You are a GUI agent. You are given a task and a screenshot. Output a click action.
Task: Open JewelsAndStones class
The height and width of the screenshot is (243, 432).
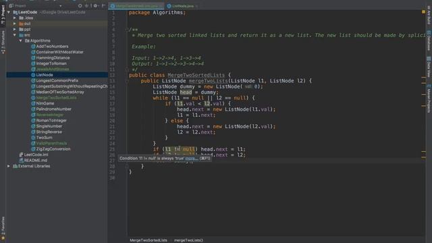(x=53, y=69)
